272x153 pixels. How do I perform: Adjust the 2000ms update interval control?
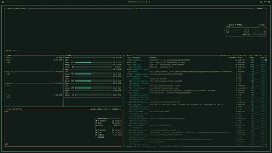pyautogui.click(x=260, y=8)
